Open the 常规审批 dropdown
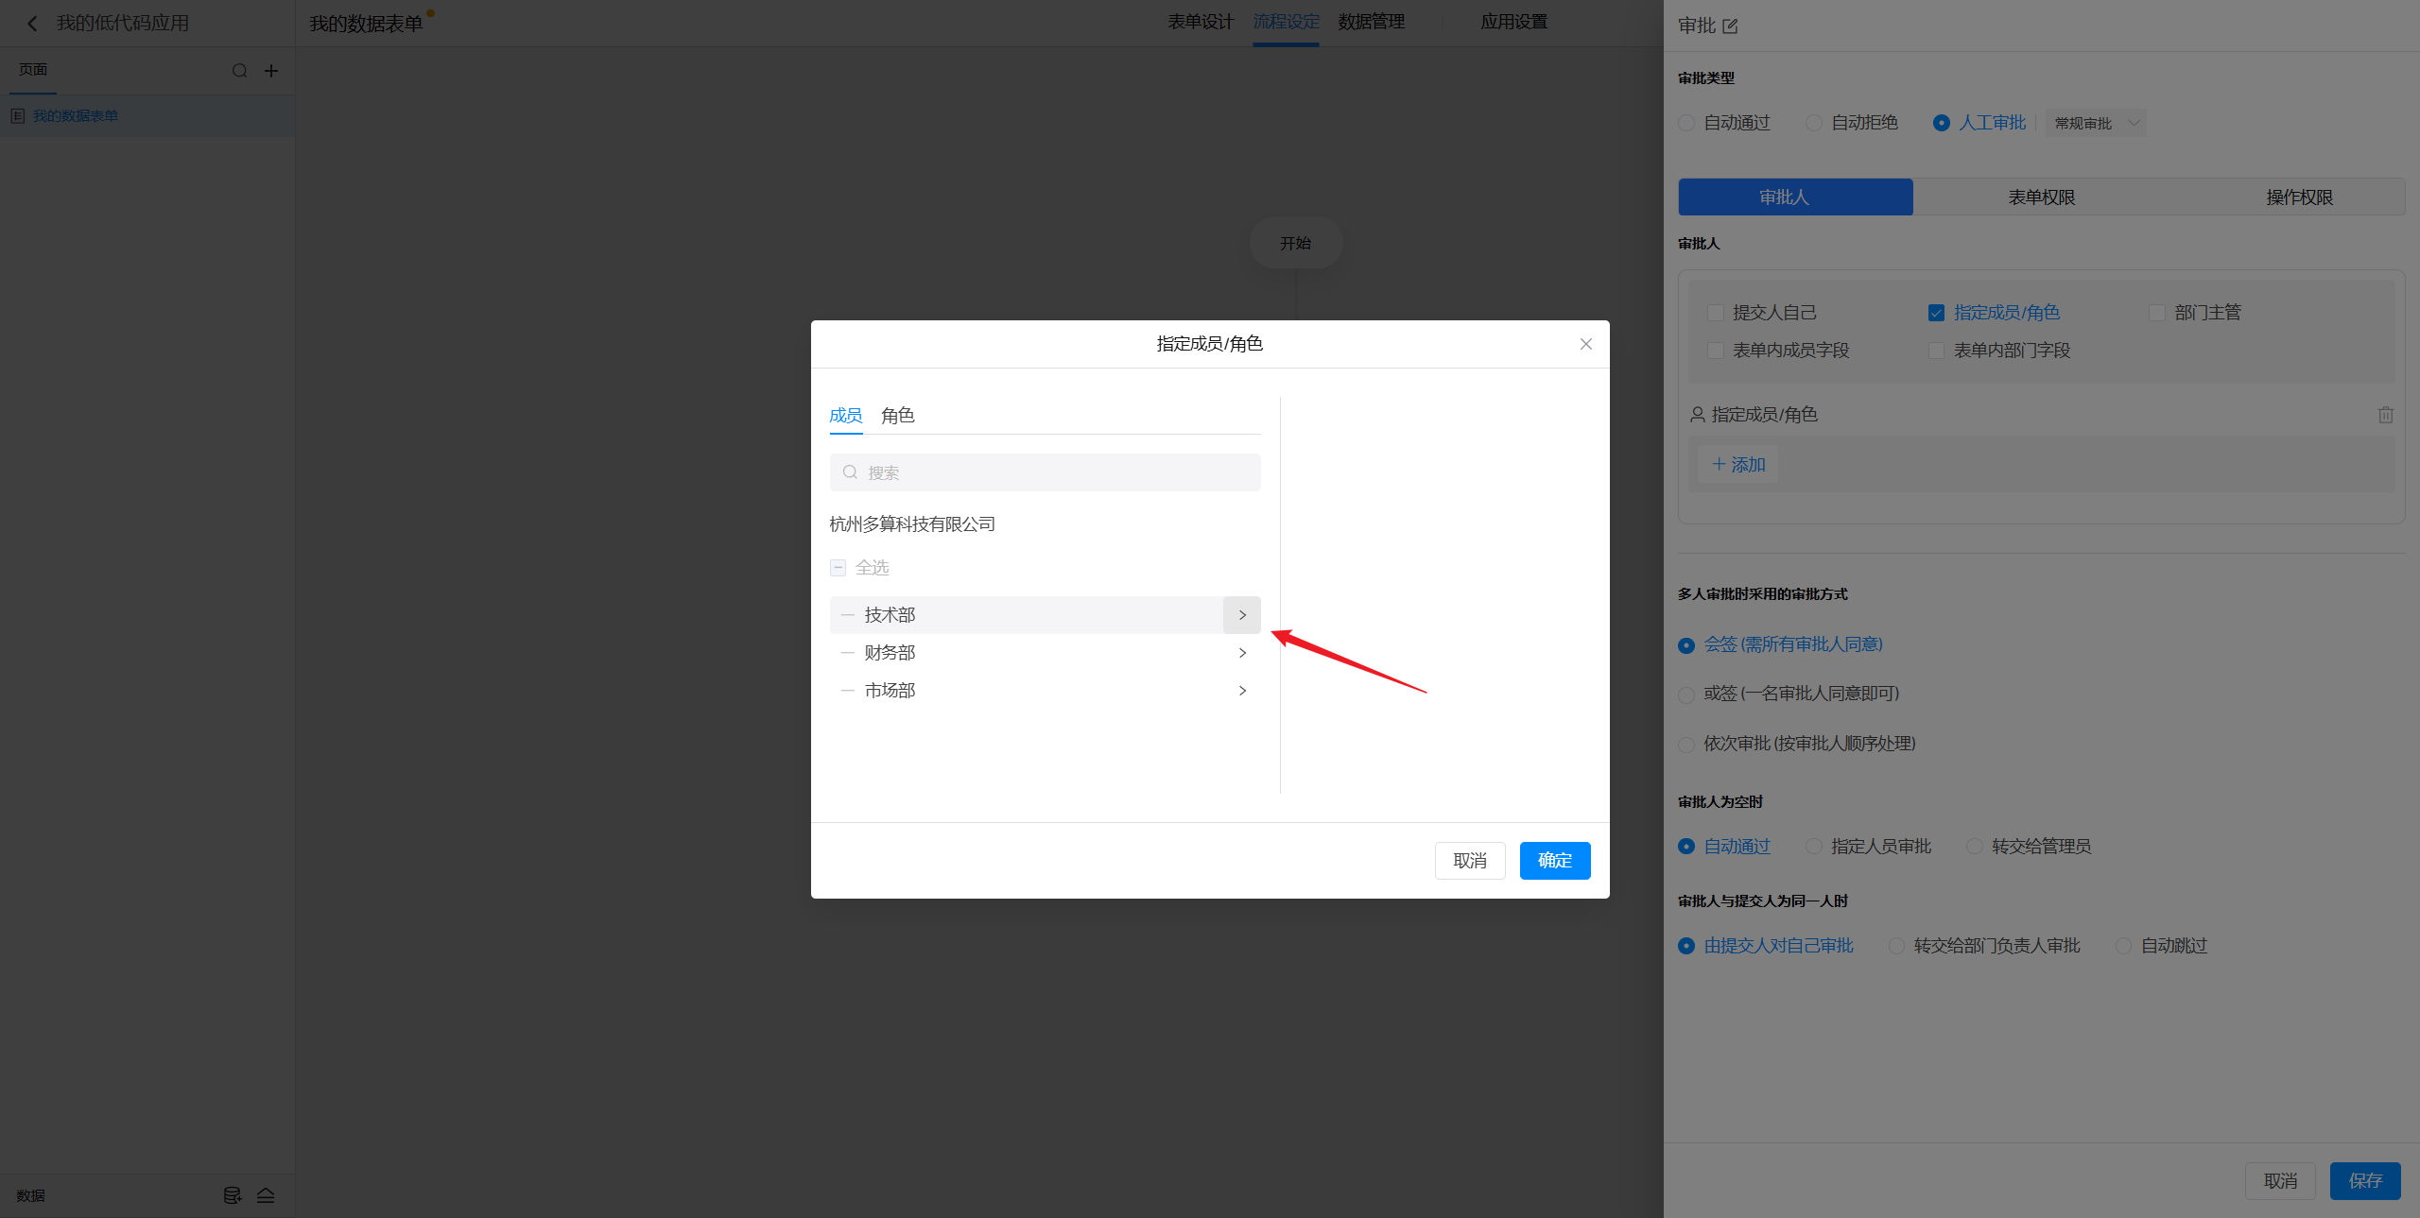This screenshot has width=2420, height=1218. click(2096, 124)
